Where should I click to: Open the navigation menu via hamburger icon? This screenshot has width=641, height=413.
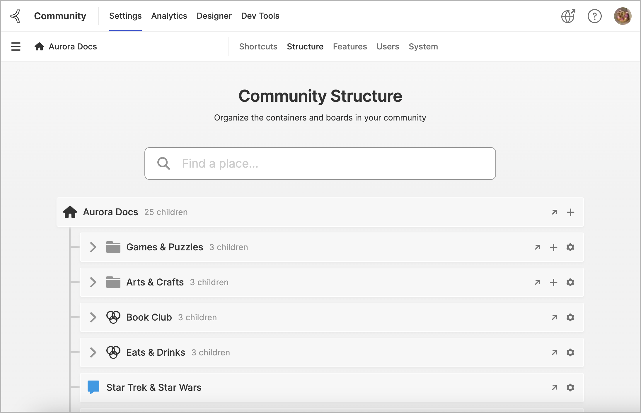[x=16, y=46]
